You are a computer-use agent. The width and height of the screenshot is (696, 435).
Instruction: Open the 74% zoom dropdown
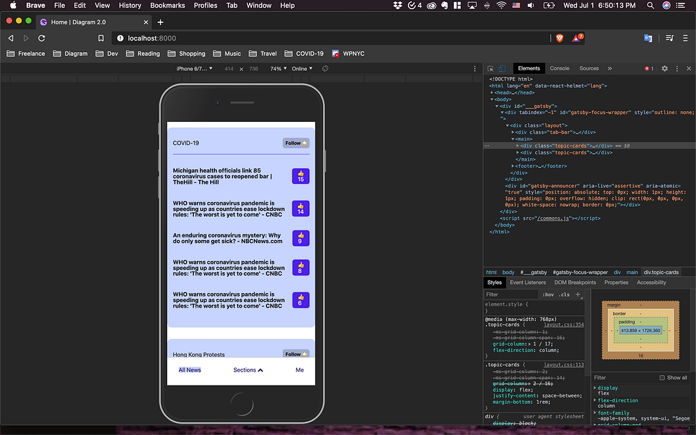pyautogui.click(x=278, y=69)
